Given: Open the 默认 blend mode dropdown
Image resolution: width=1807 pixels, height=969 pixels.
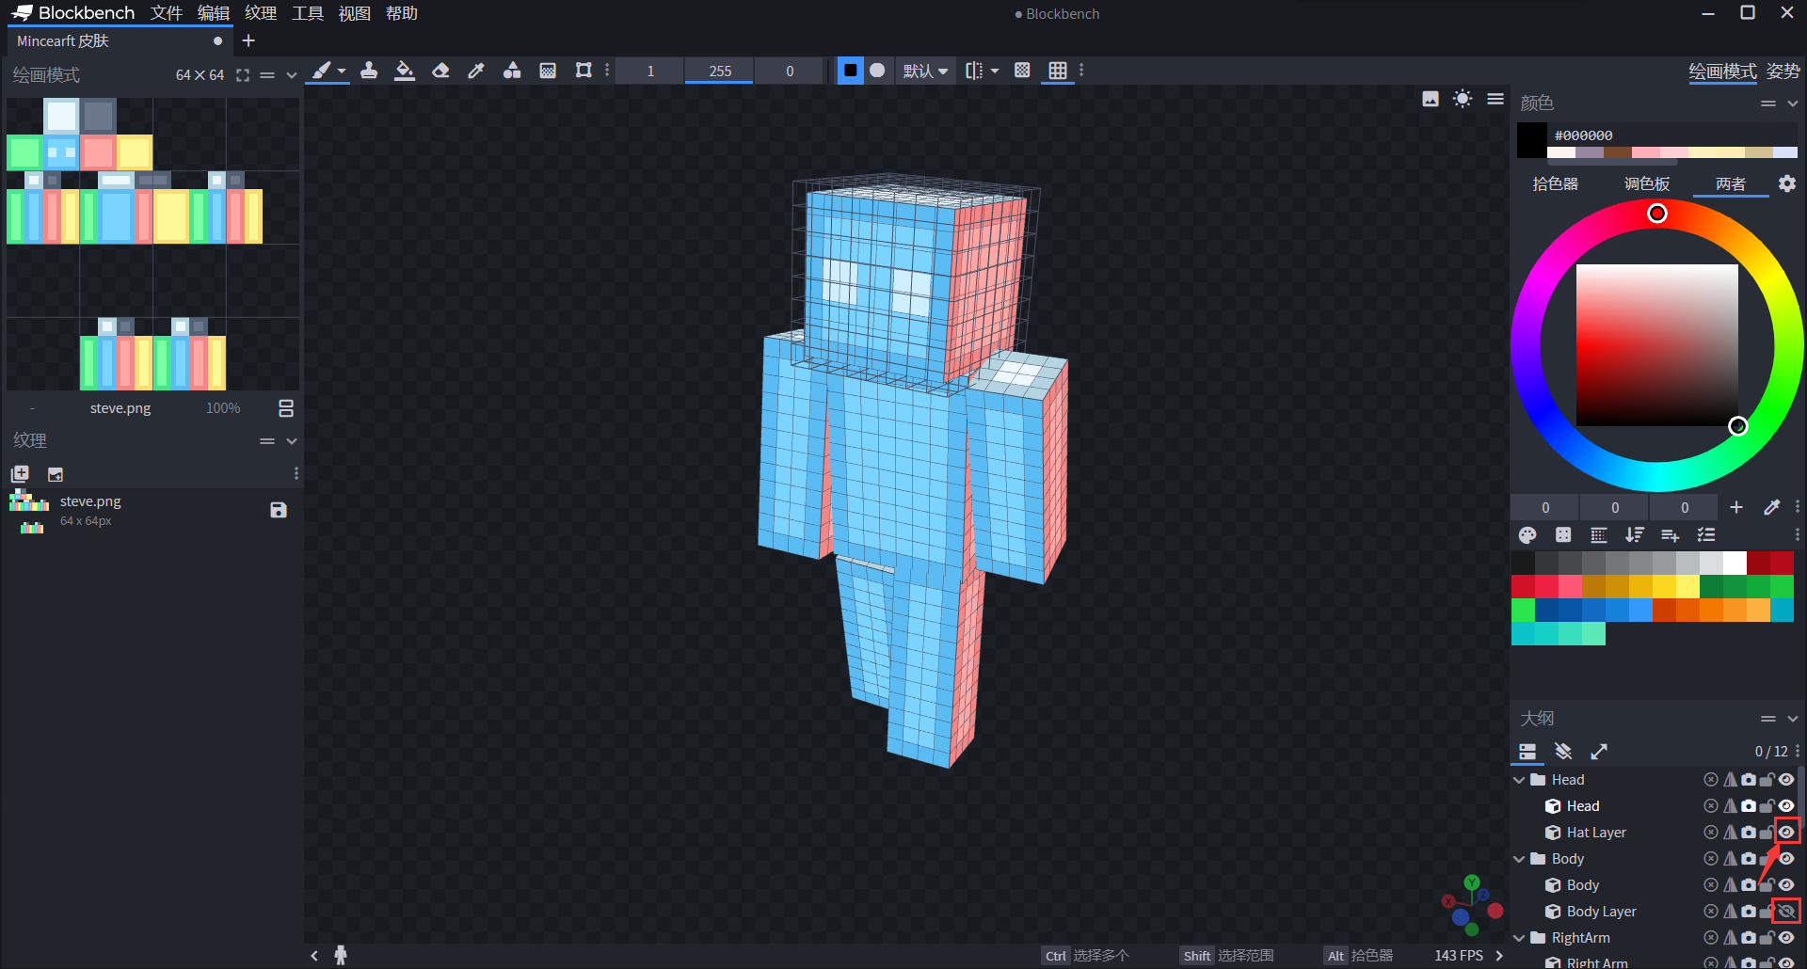Looking at the screenshot, I should [925, 71].
